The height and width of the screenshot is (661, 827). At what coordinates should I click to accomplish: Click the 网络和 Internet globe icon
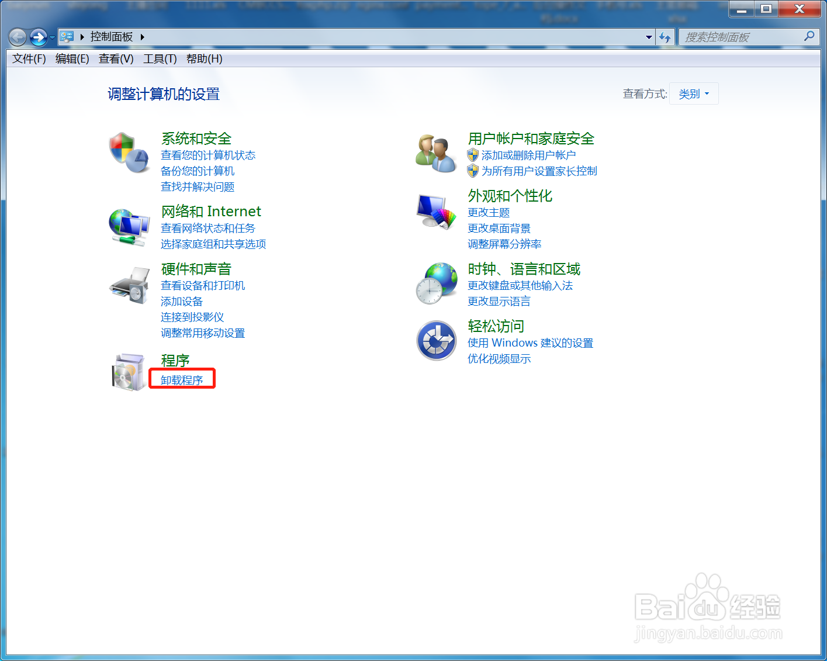click(129, 226)
